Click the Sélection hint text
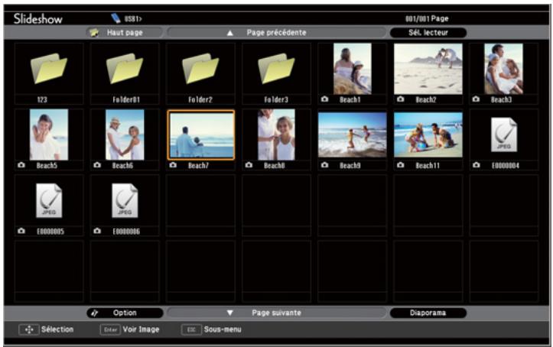This screenshot has width=553, height=347. click(57, 329)
